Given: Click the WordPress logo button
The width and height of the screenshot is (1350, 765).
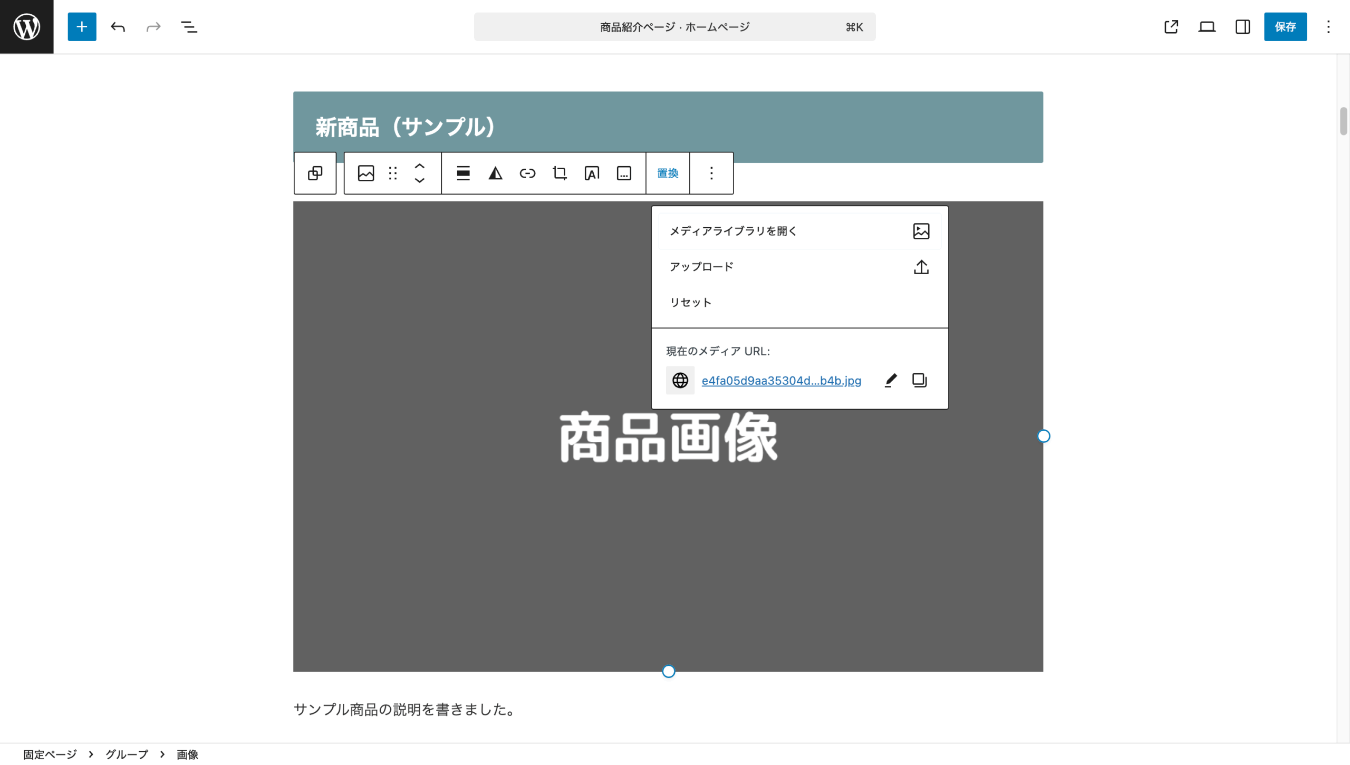Looking at the screenshot, I should tap(26, 26).
